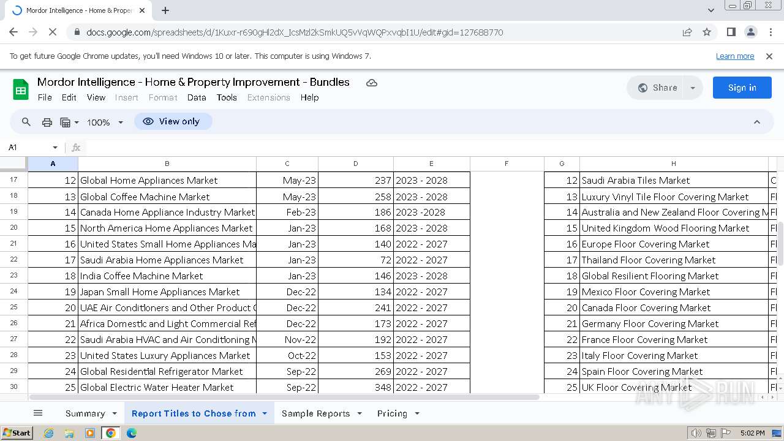
Task: Click the system clock showing 5:02 PM
Action: [752, 433]
